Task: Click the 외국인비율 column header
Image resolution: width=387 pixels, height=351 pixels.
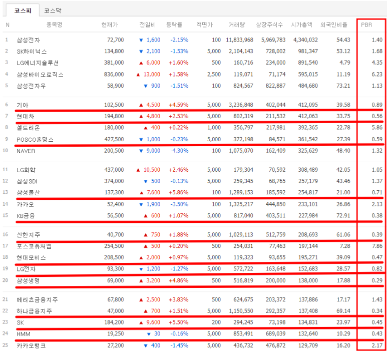Action: [334, 25]
